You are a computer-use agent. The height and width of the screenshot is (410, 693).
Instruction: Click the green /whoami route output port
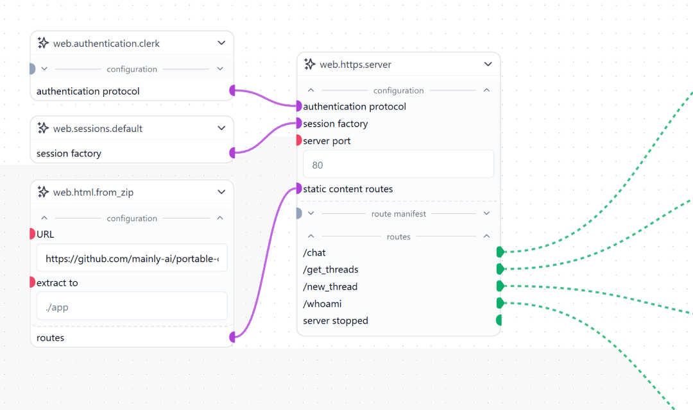(499, 303)
